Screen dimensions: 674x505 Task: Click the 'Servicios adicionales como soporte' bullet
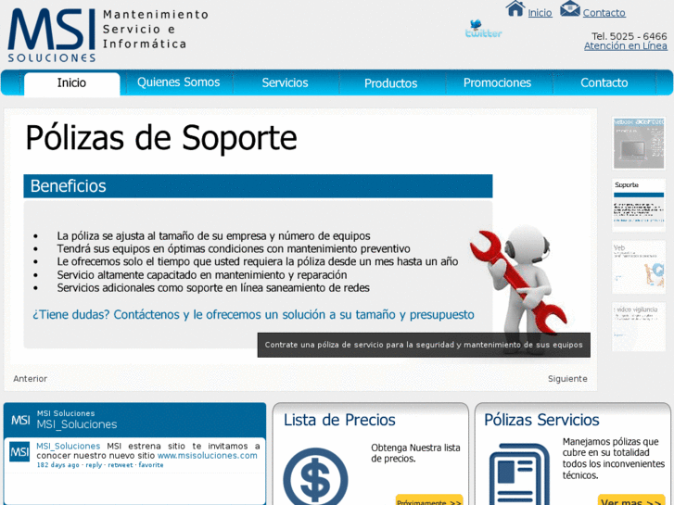[213, 288]
